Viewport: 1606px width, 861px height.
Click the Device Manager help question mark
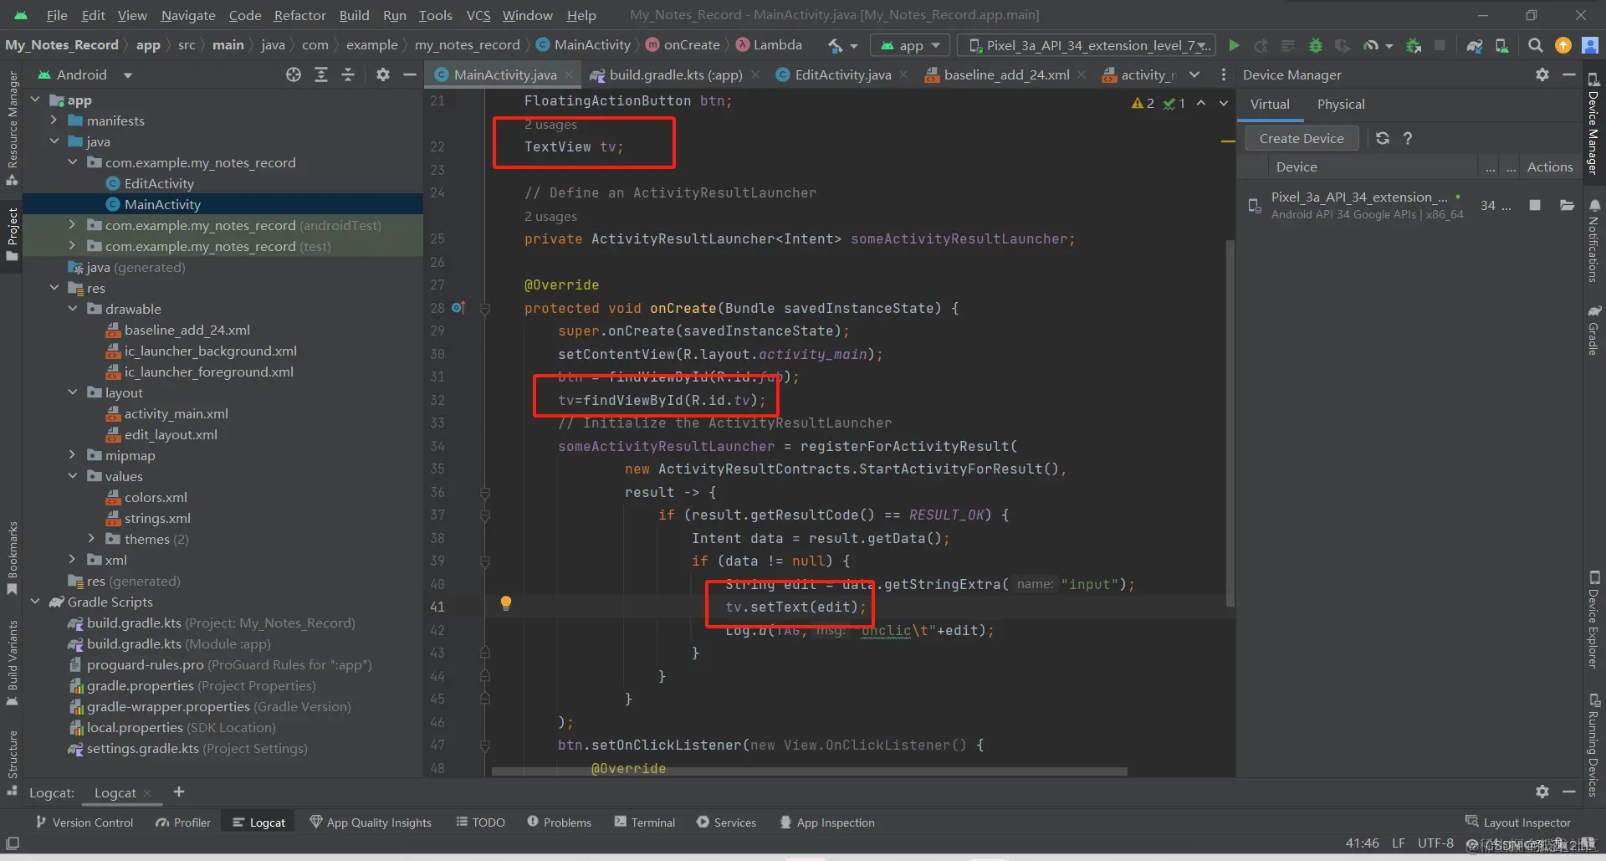click(x=1408, y=138)
